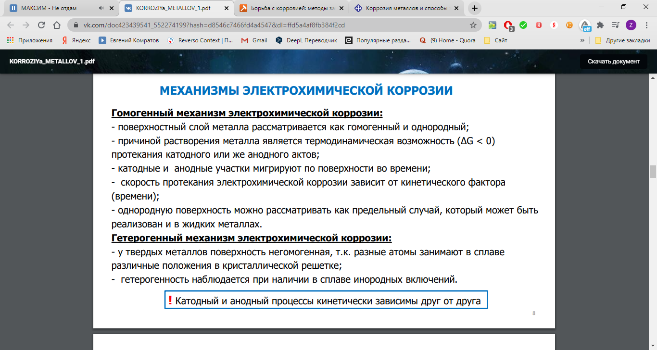Open the Популярные разда... bookmark
This screenshot has width=657, height=350.
point(378,40)
